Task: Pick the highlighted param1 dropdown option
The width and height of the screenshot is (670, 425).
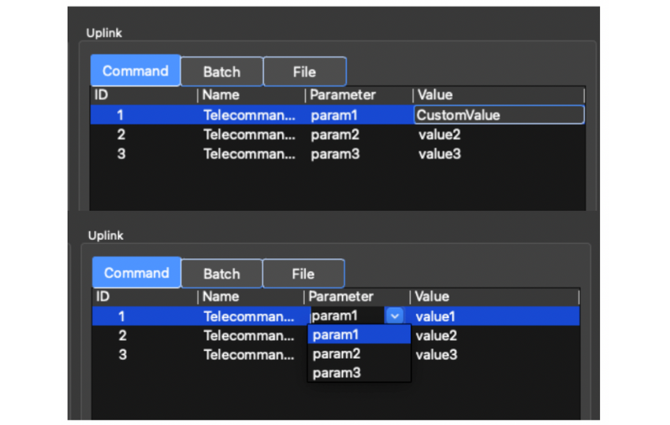Action: pos(337,335)
